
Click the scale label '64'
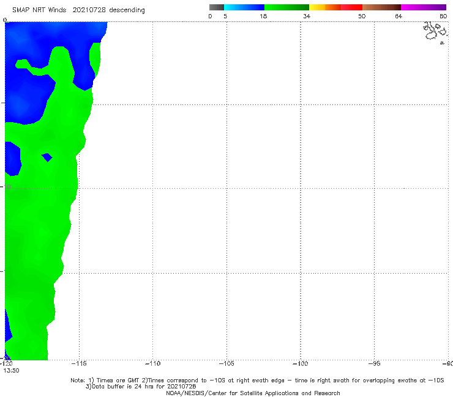click(399, 16)
